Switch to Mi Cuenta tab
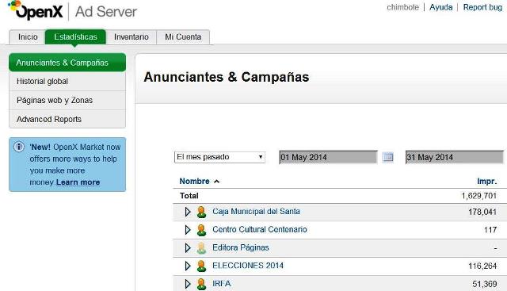 [x=183, y=37]
